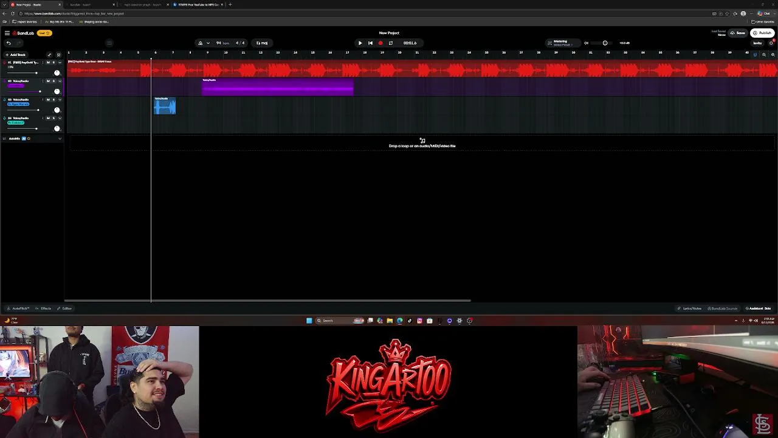Mute track 04 Voice/Audio
Image resolution: width=778 pixels, height=438 pixels.
(x=48, y=118)
